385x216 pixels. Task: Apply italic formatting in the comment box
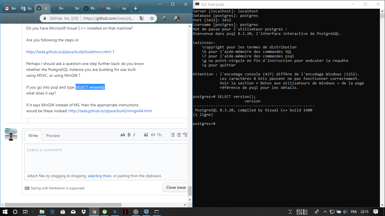(134, 135)
